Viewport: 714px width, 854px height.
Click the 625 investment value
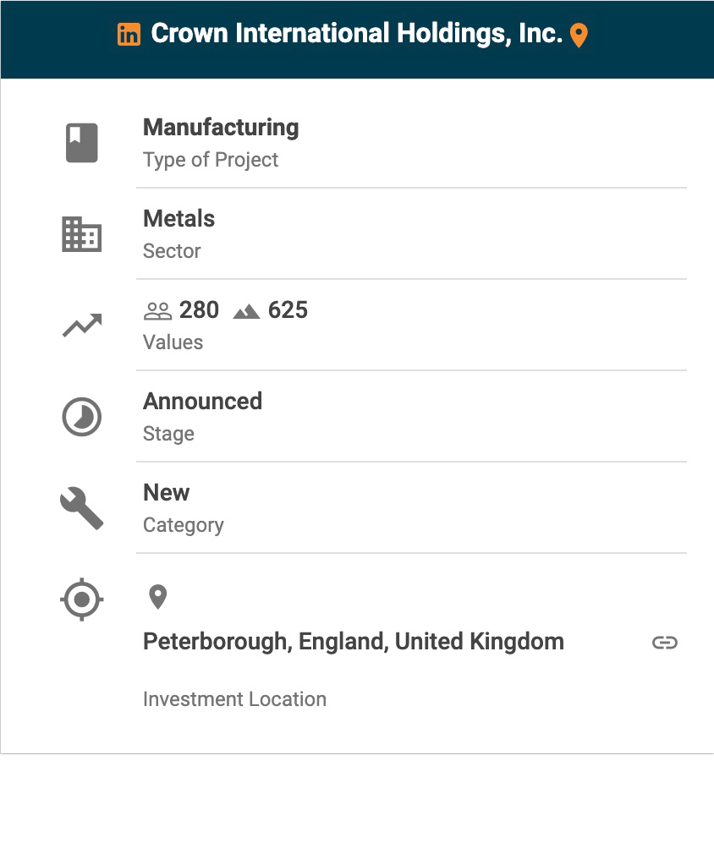pyautogui.click(x=288, y=310)
